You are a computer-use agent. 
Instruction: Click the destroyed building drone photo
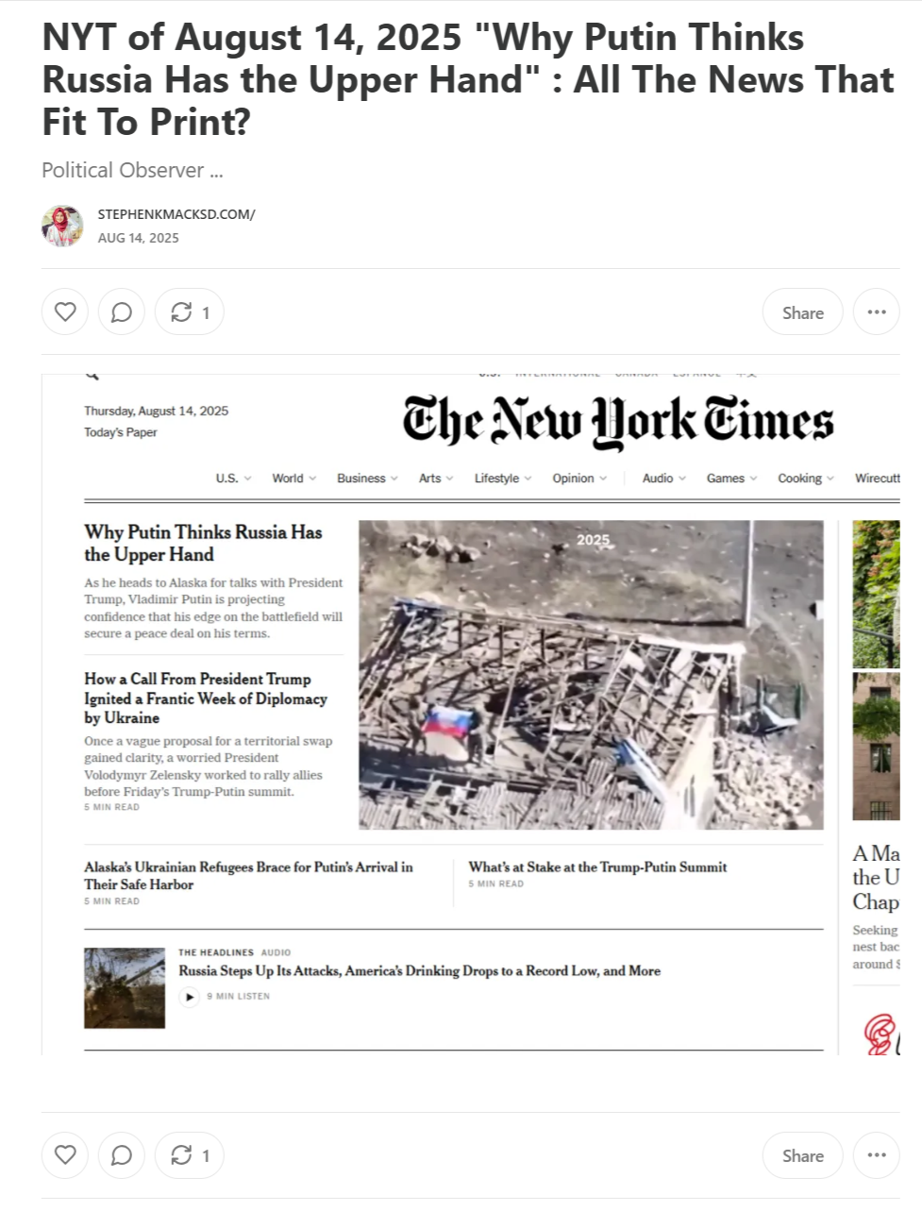[x=591, y=675]
